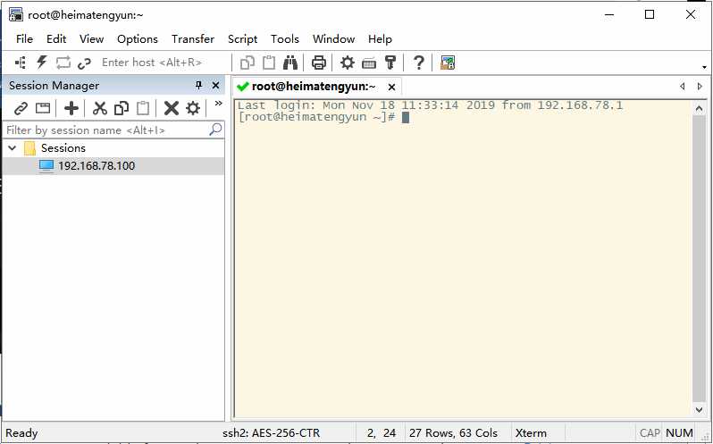Expand Session Manager toolbar overflow chevron
The image size is (713, 444).
218,103
